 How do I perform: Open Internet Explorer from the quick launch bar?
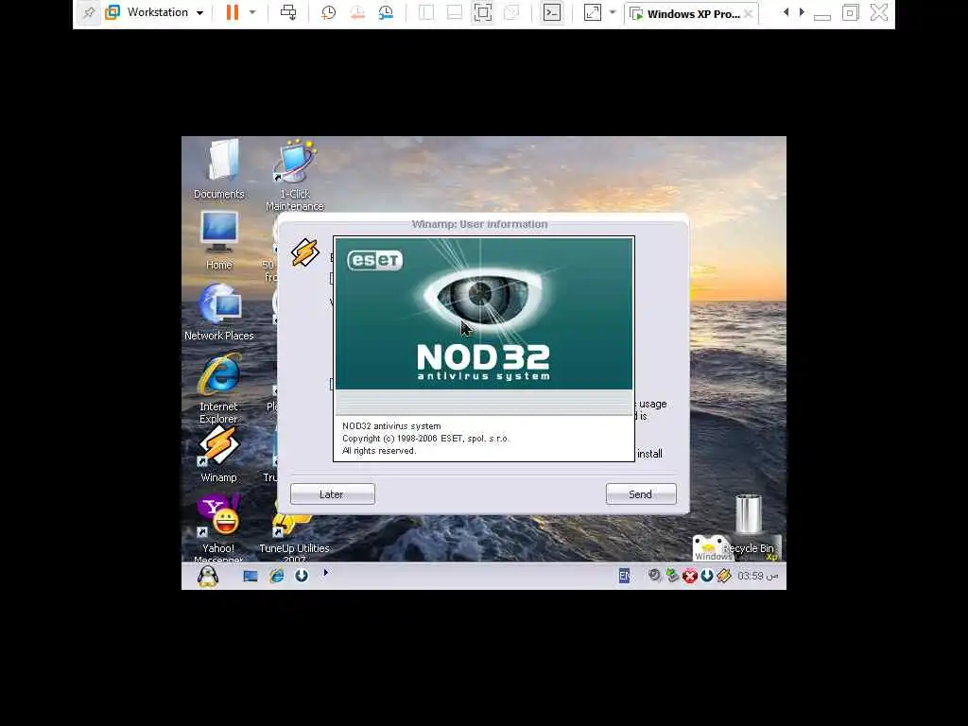click(277, 576)
